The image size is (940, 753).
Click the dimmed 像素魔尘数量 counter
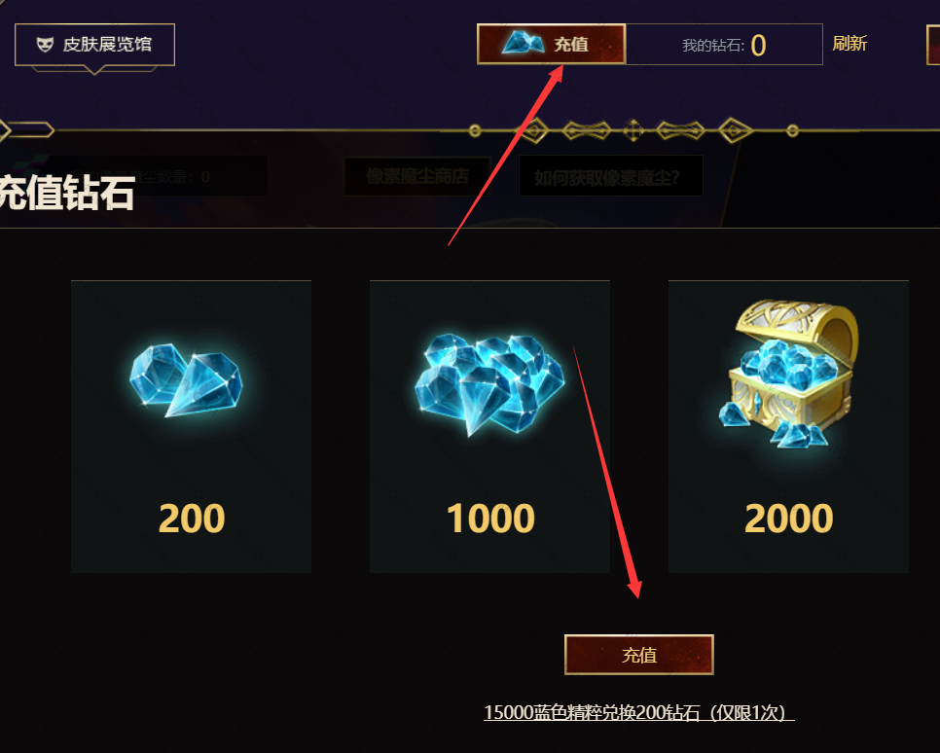click(157, 176)
